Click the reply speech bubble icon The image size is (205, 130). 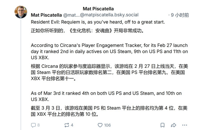[x=33, y=125]
